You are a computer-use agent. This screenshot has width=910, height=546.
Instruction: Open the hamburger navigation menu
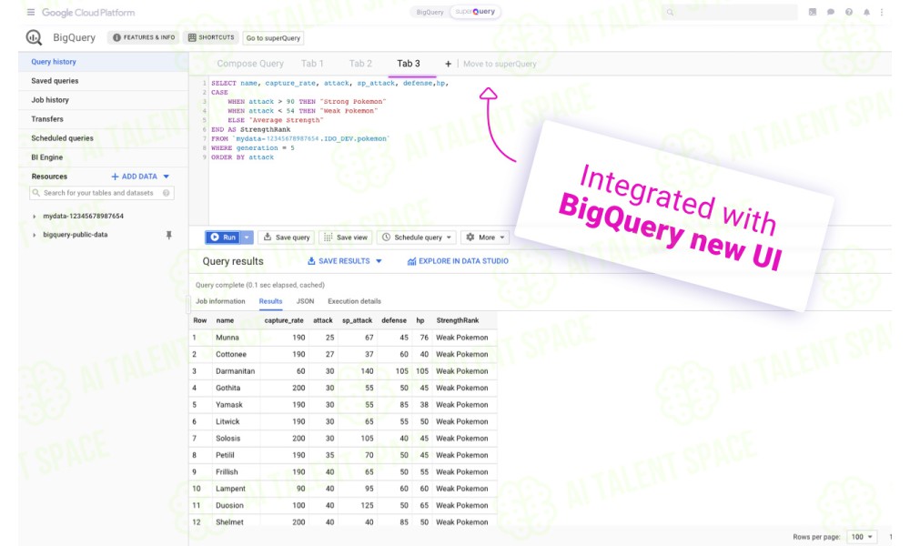tap(31, 12)
